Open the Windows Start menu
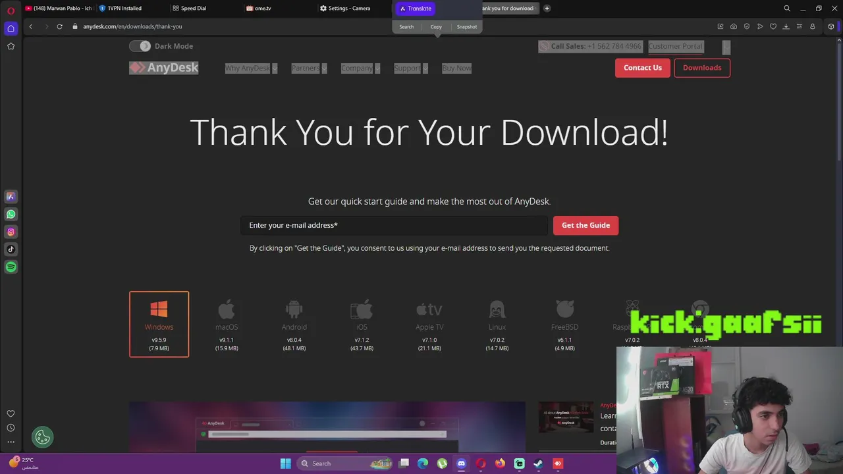 click(285, 463)
